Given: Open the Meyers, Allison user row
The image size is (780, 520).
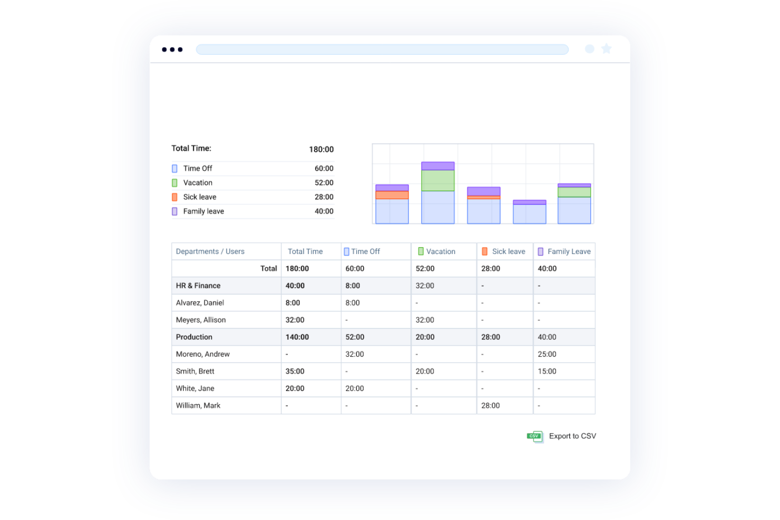Looking at the screenshot, I should click(x=383, y=320).
